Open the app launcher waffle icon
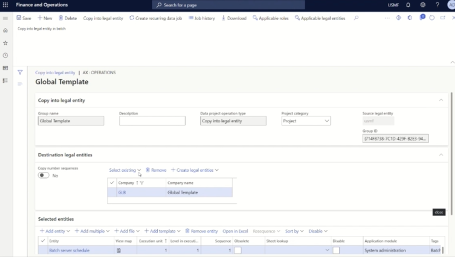The image size is (455, 257). click(x=5, y=5)
